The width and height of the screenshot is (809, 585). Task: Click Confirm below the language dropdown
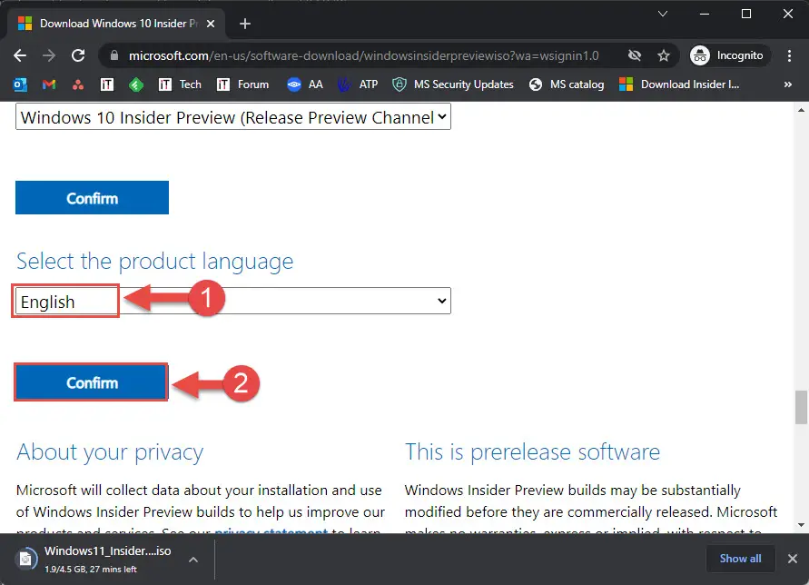92,382
